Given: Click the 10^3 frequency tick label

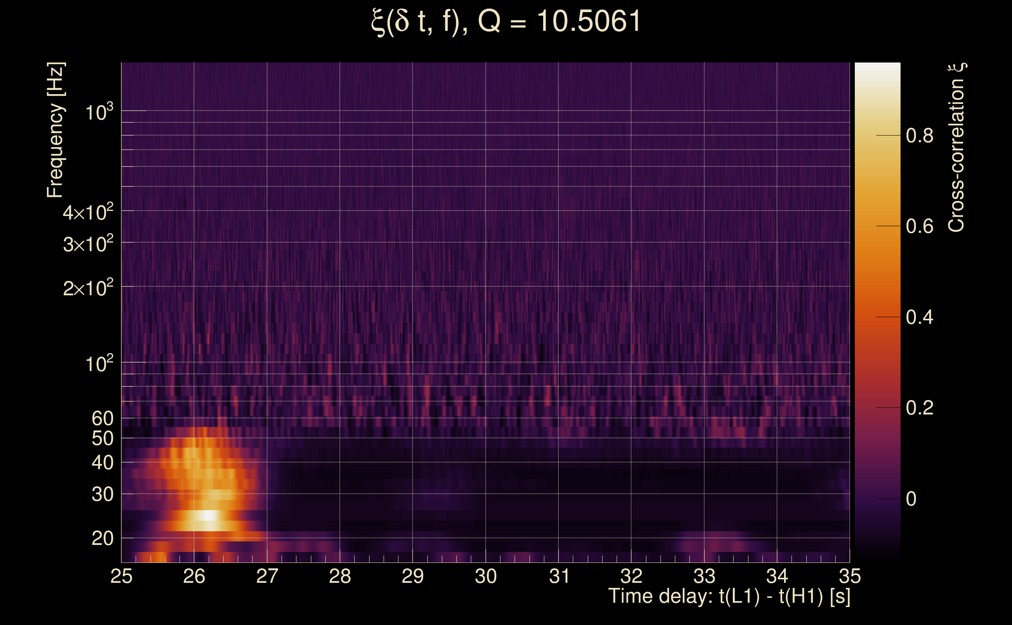Looking at the screenshot, I should 99,112.
